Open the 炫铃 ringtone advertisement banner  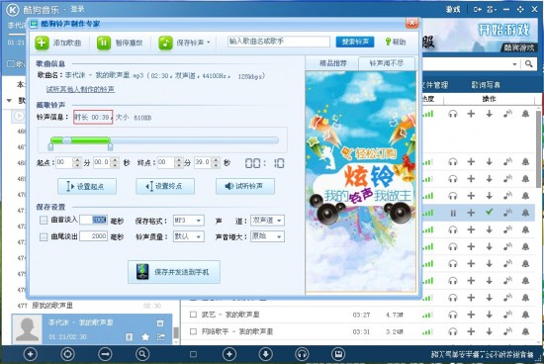360,181
